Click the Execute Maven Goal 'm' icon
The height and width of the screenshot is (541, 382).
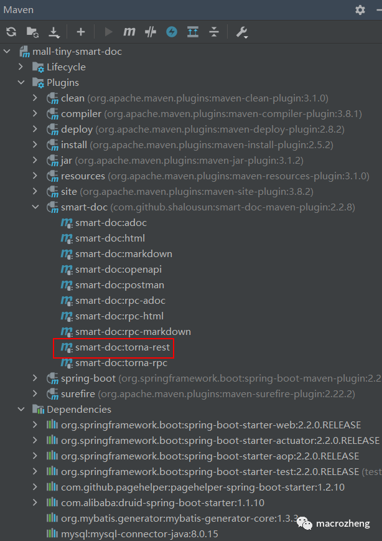129,32
